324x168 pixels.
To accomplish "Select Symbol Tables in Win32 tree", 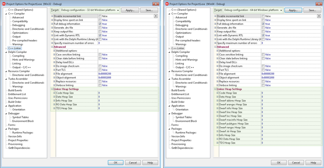I will (x=21, y=117).
